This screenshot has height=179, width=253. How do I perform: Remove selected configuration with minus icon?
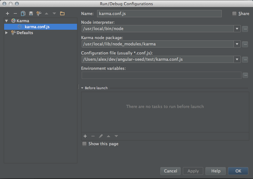[15, 13]
